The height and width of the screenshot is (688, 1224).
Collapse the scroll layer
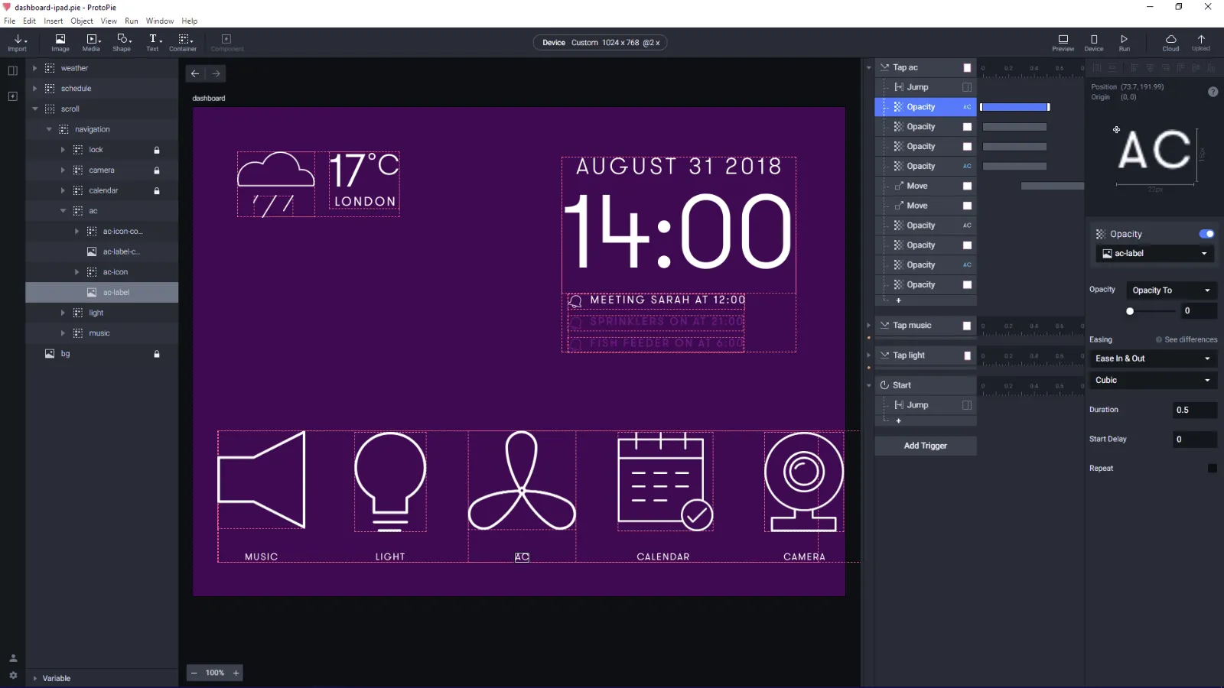tap(34, 109)
